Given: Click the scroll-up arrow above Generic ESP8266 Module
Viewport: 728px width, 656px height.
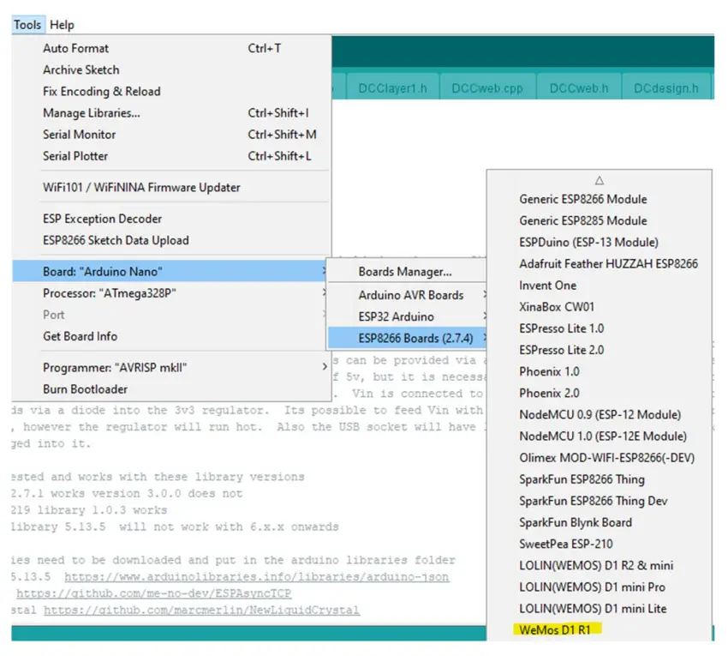Looking at the screenshot, I should tap(599, 180).
